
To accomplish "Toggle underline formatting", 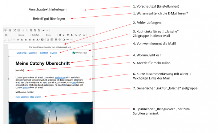I will click(x=68, y=35).
